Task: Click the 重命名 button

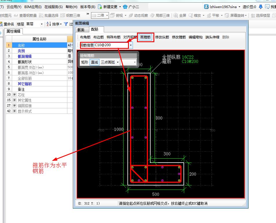Action: click(x=7, y=24)
